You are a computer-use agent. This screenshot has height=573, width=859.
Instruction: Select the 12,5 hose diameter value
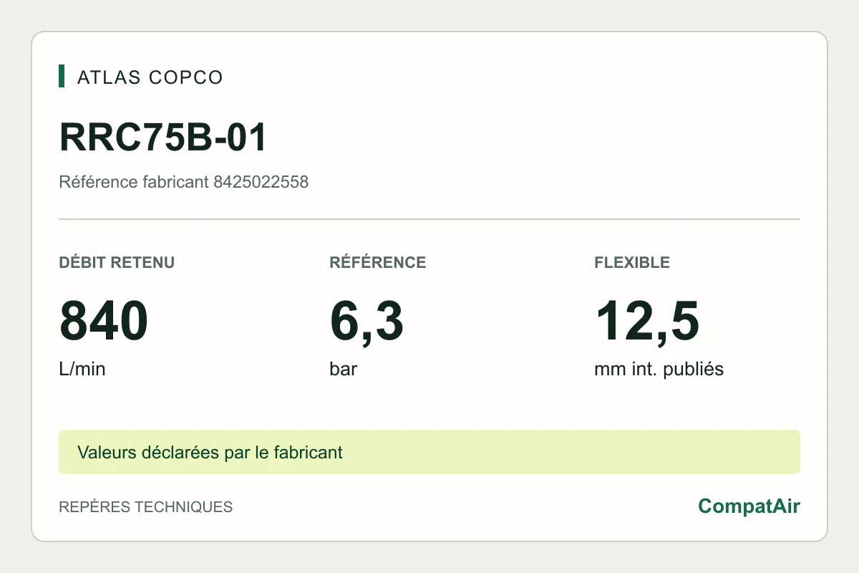tap(646, 322)
